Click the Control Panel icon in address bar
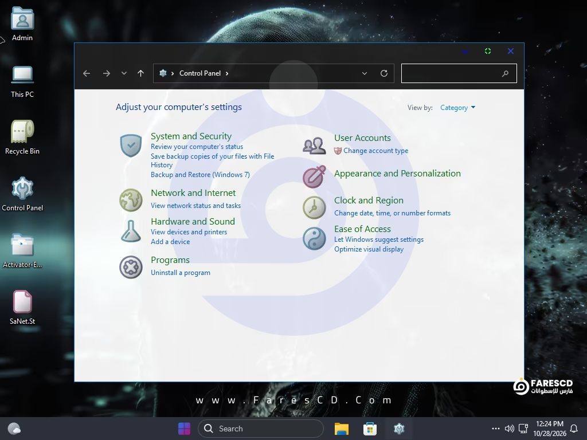The width and height of the screenshot is (587, 440). (163, 73)
